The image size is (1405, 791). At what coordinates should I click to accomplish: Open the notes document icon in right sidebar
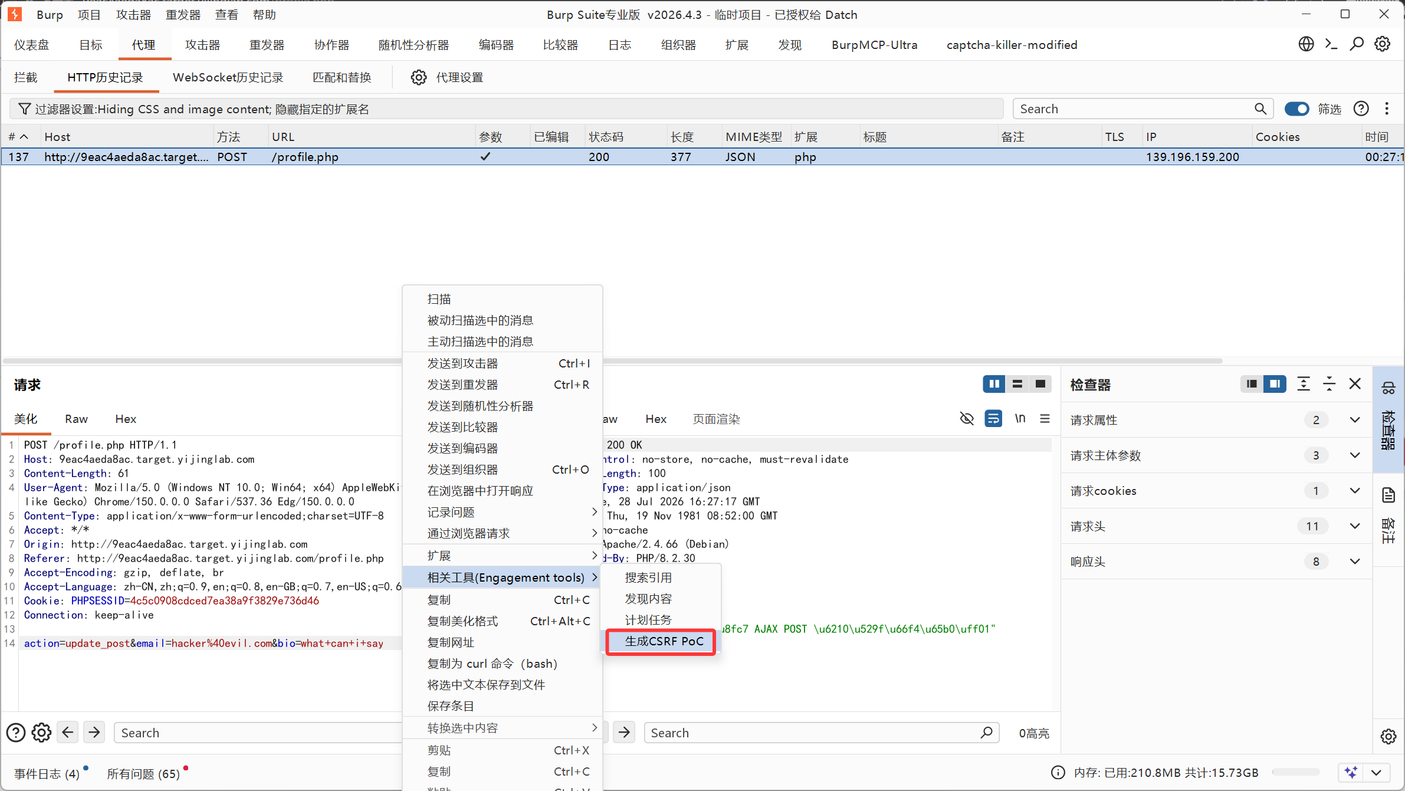[x=1388, y=495]
